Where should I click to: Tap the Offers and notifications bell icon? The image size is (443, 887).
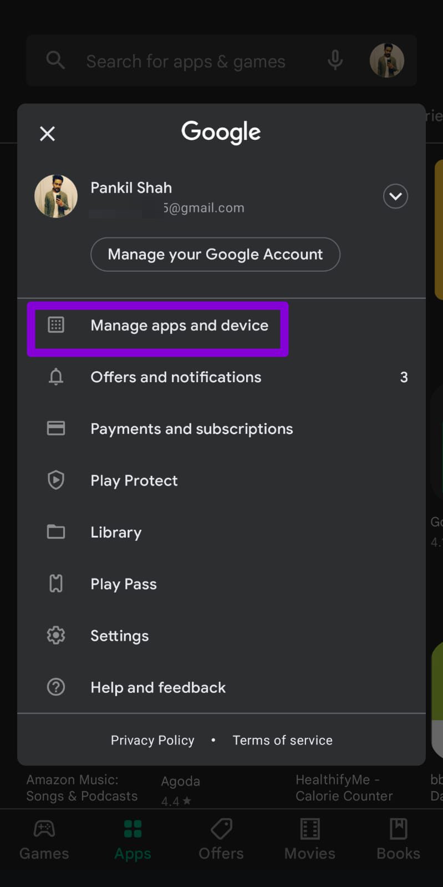click(56, 377)
